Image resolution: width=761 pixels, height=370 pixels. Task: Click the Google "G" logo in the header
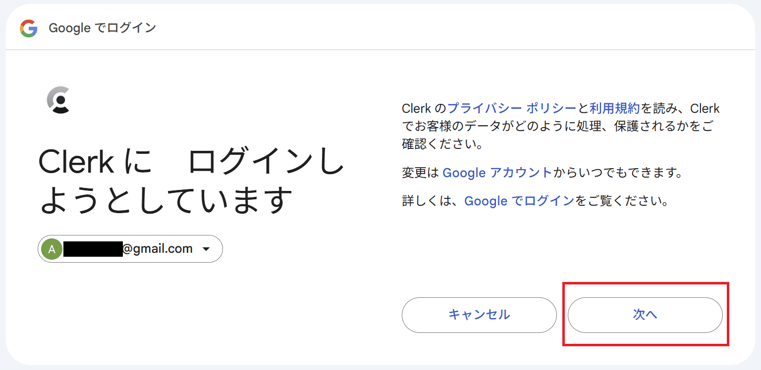click(30, 28)
